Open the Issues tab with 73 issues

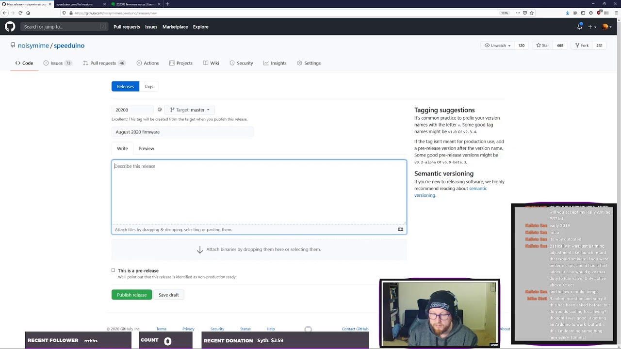[x=57, y=63]
